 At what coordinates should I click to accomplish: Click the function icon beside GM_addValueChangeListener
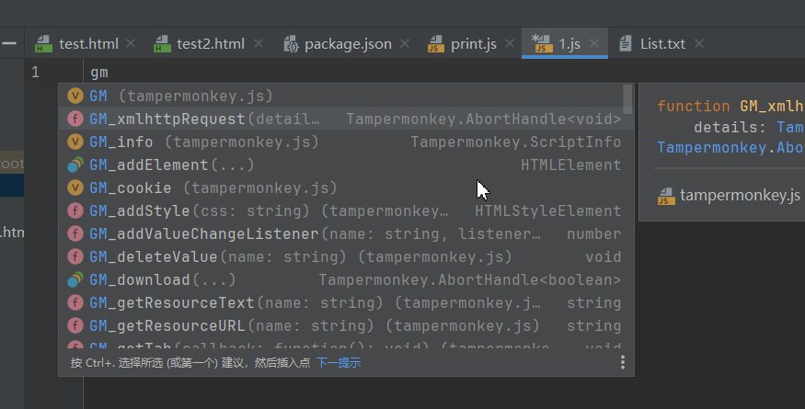pyautogui.click(x=75, y=234)
